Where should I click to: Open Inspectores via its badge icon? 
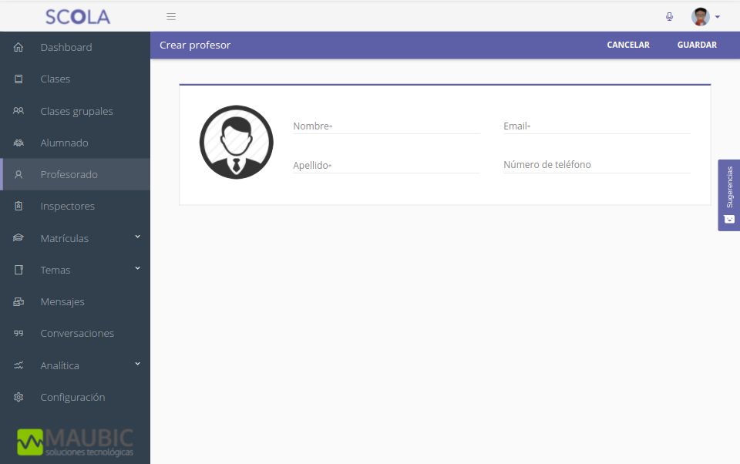(18, 207)
